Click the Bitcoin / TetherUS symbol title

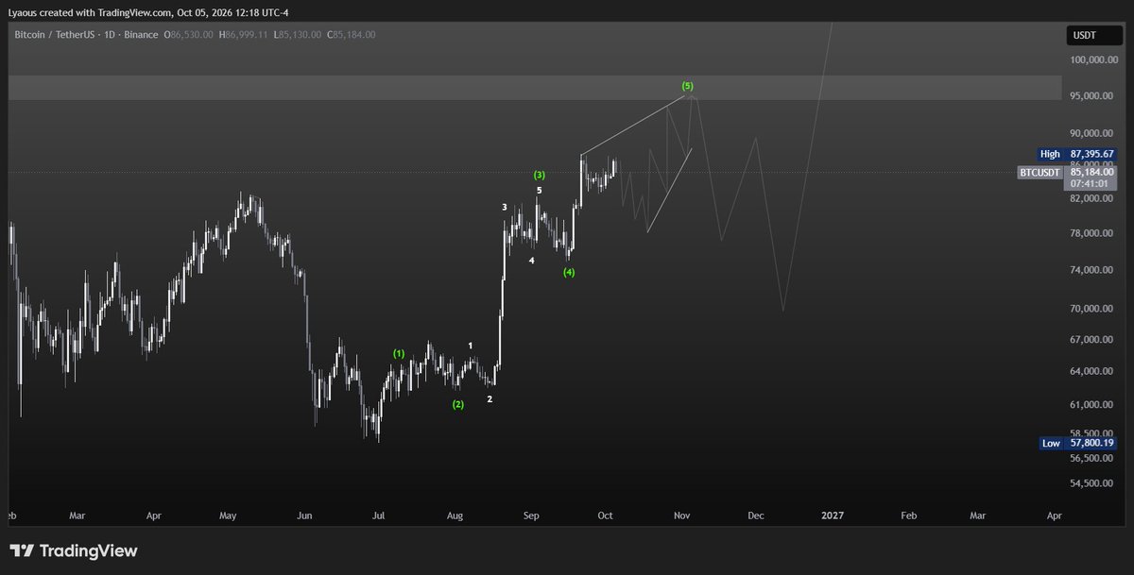pos(54,35)
